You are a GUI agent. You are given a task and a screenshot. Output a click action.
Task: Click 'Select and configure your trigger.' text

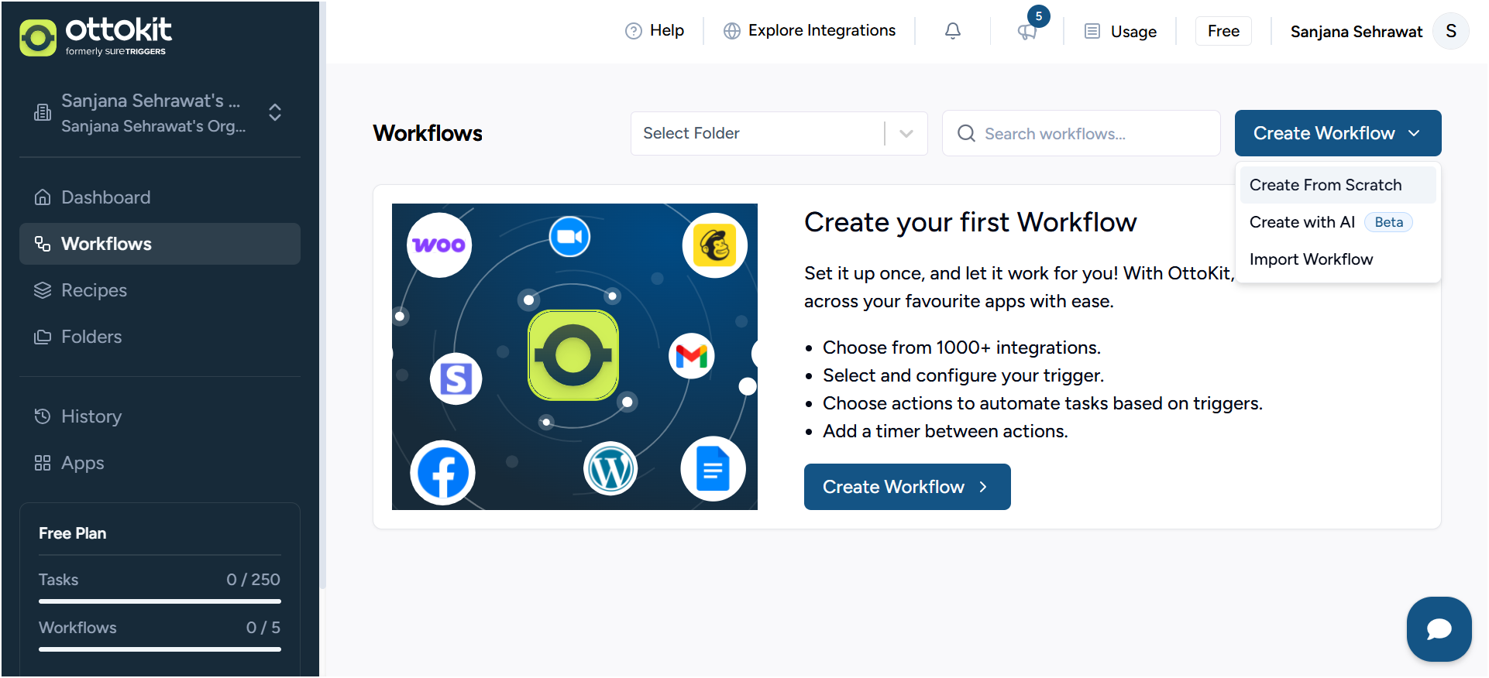963,375
